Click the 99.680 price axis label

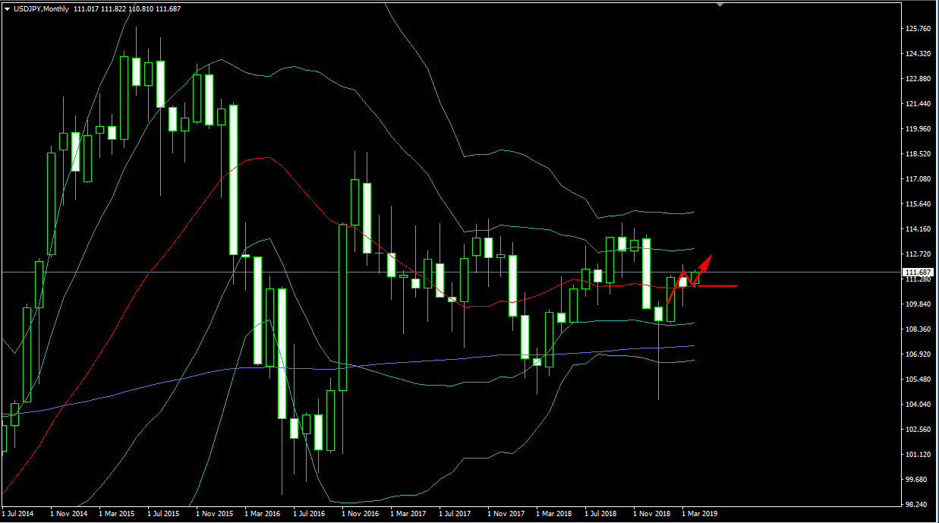pyautogui.click(x=916, y=480)
